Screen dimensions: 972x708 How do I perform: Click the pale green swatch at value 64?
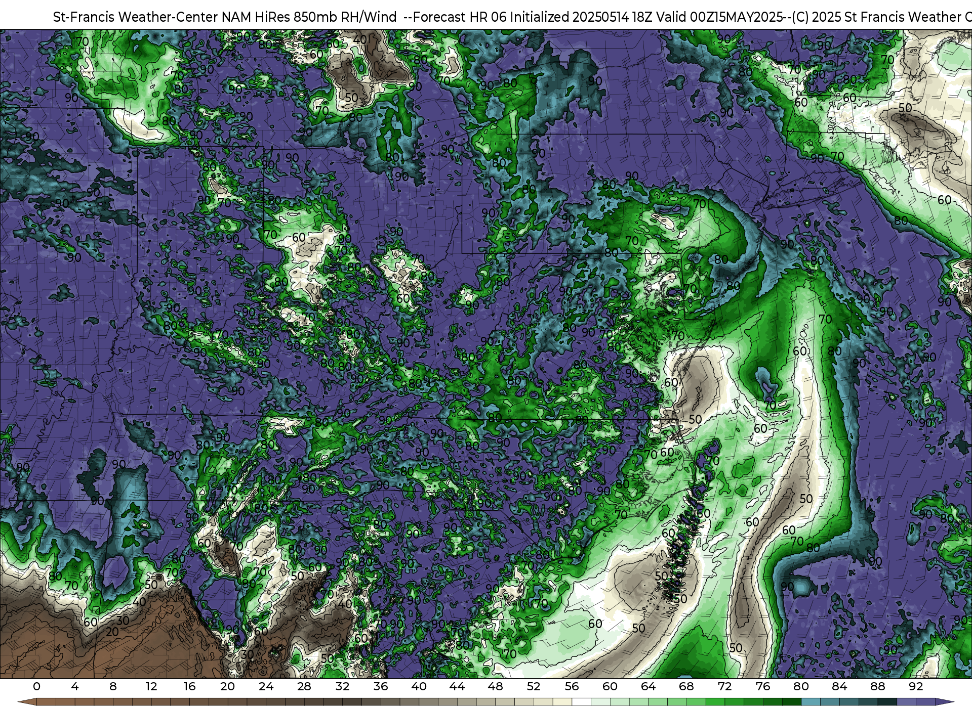[658, 702]
